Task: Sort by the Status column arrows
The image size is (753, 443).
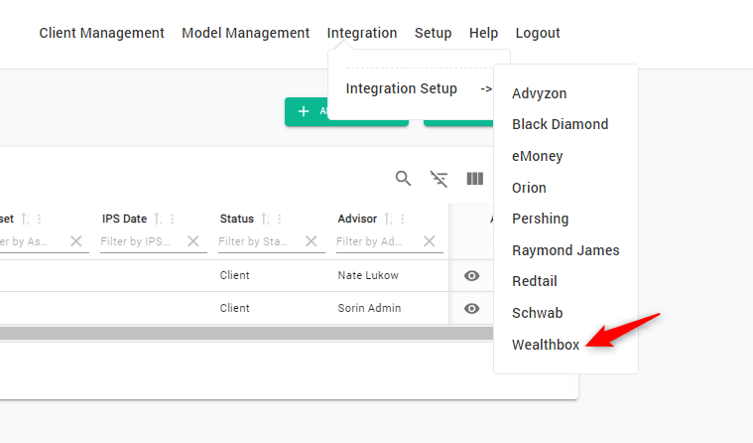Action: [265, 219]
